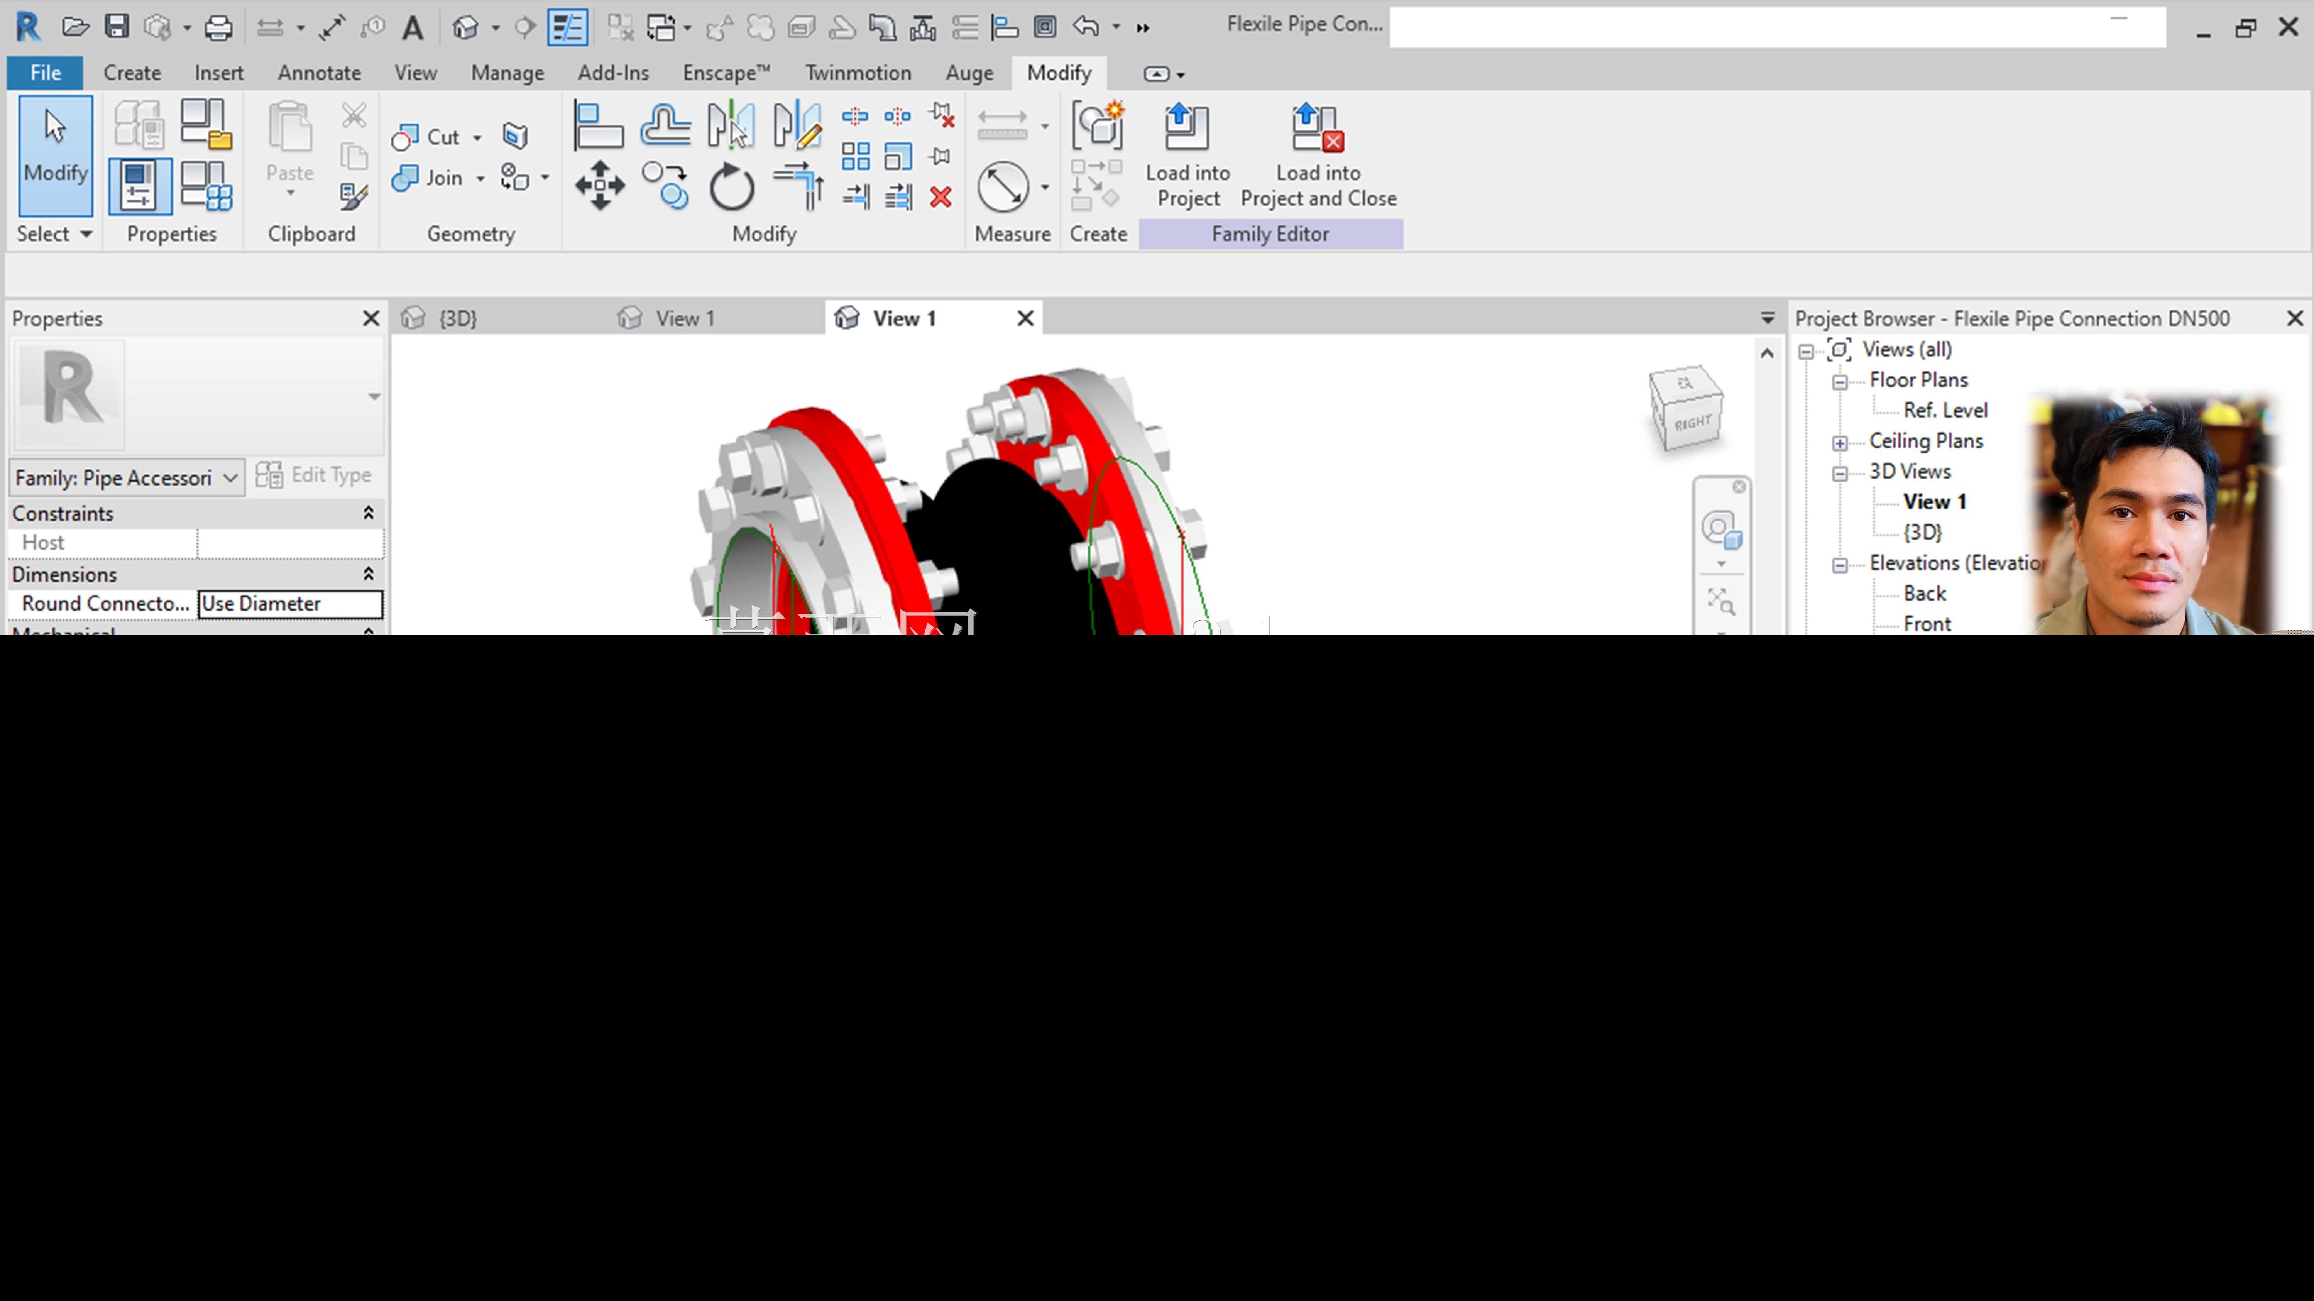Select the Back elevation in Project Browser
The width and height of the screenshot is (2314, 1301).
pos(1925,593)
